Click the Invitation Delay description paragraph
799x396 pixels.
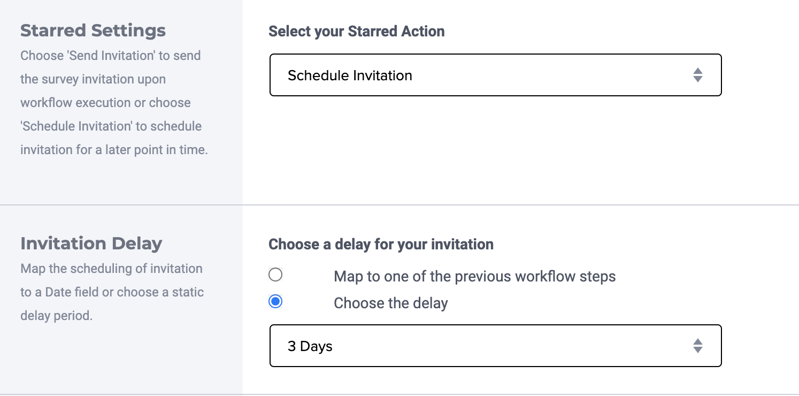tap(112, 292)
